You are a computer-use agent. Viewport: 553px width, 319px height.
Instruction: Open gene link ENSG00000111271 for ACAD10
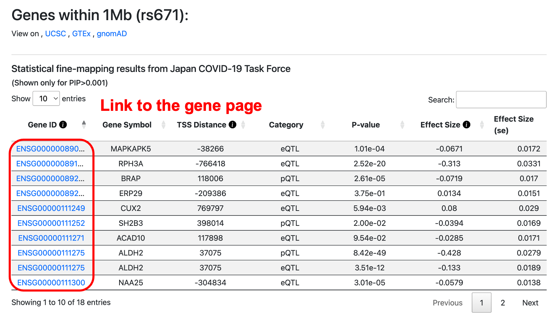point(51,238)
